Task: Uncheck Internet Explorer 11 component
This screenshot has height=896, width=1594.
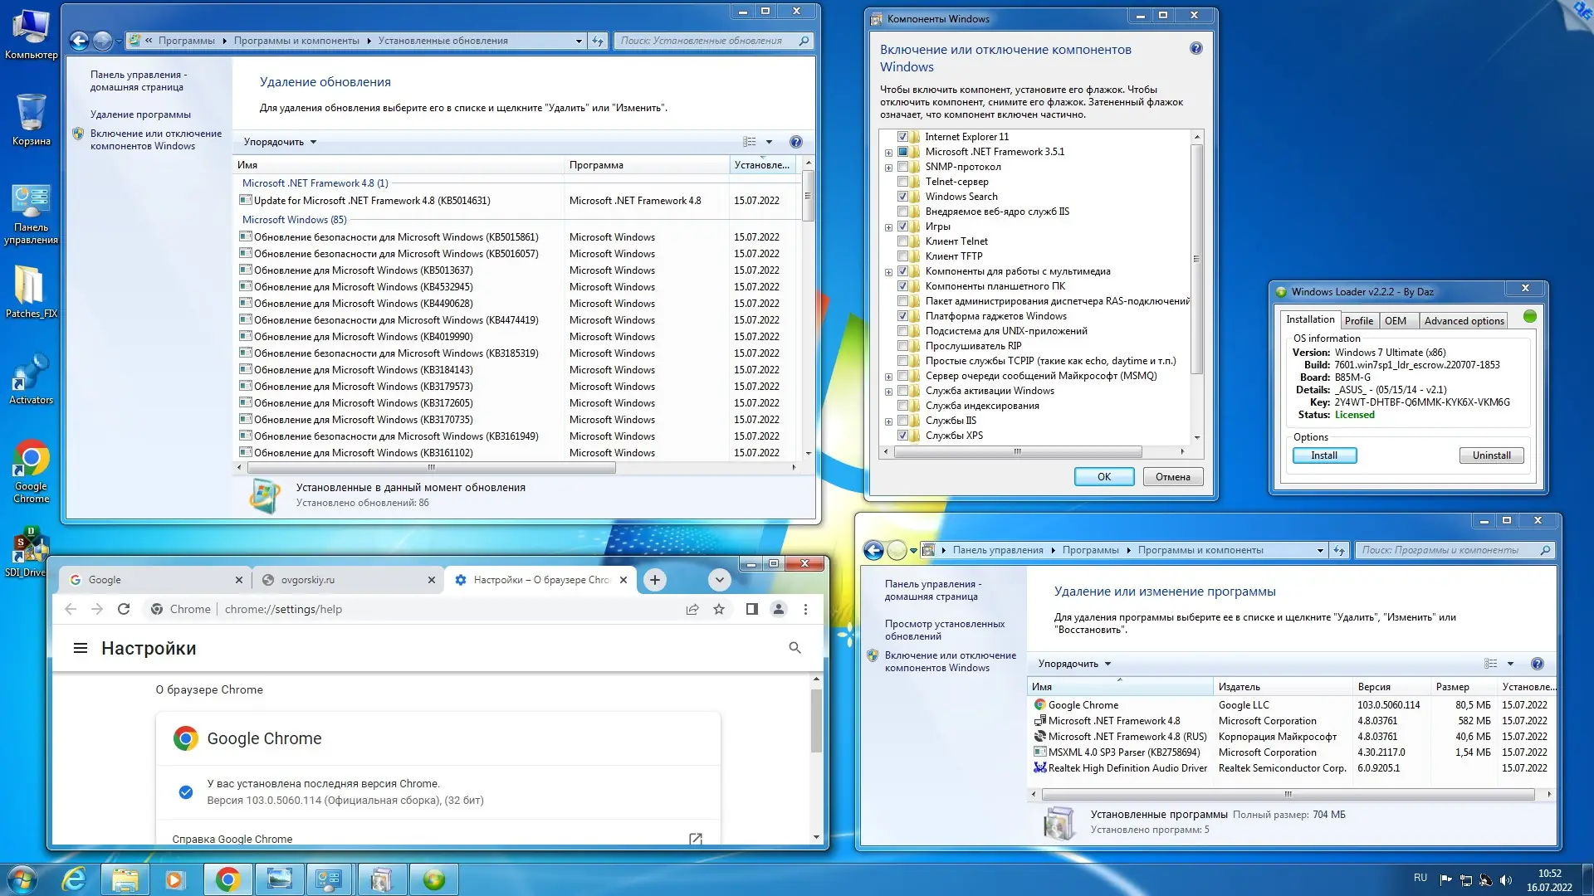Action: pos(902,137)
